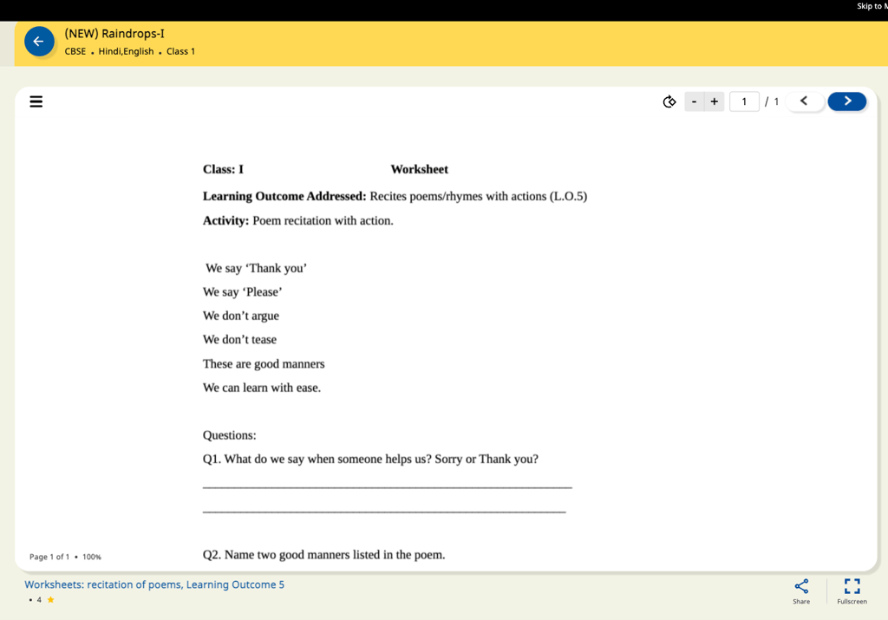
Task: Click the page number input field
Action: 744,101
